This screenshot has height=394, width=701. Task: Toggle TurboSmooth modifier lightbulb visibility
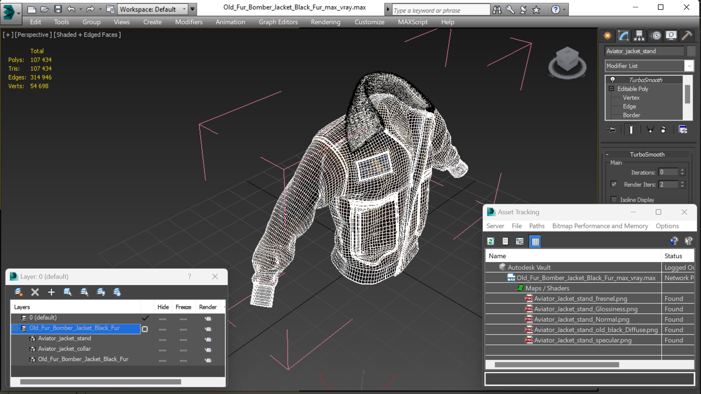(x=613, y=80)
